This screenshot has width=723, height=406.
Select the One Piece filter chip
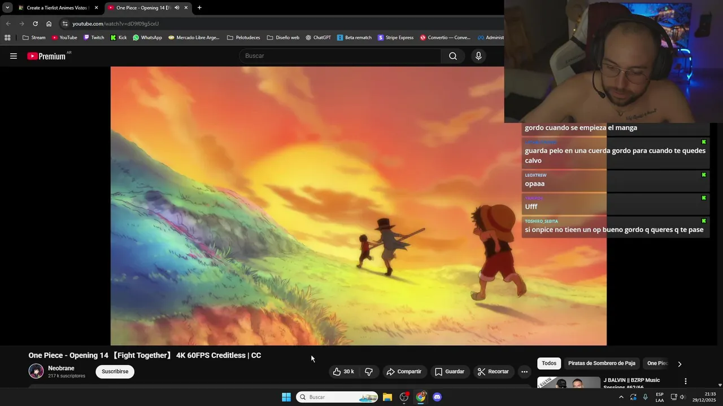[656, 363]
